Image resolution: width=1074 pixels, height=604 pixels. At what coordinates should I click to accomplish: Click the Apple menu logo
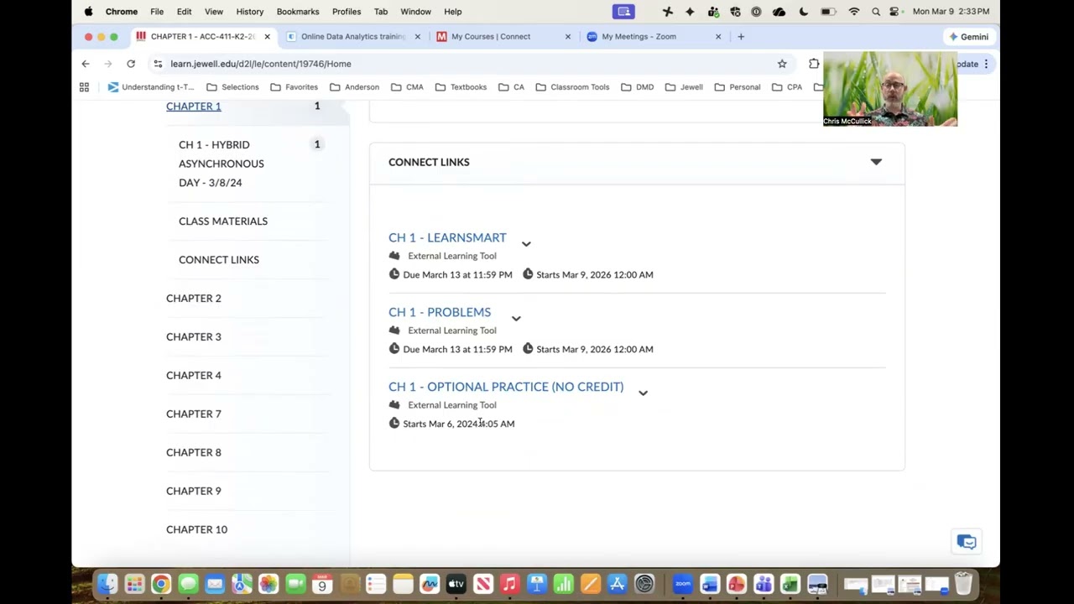click(88, 12)
